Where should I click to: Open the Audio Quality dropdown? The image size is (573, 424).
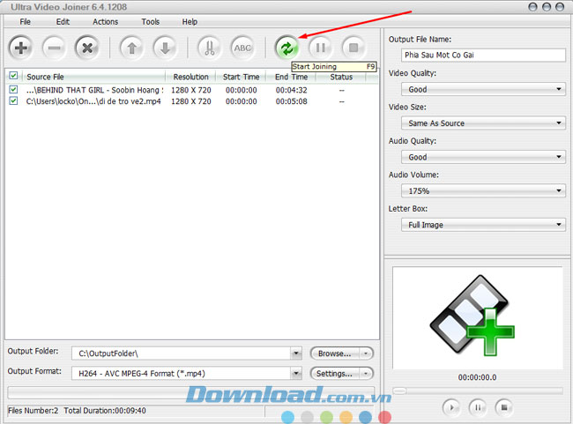(x=483, y=157)
